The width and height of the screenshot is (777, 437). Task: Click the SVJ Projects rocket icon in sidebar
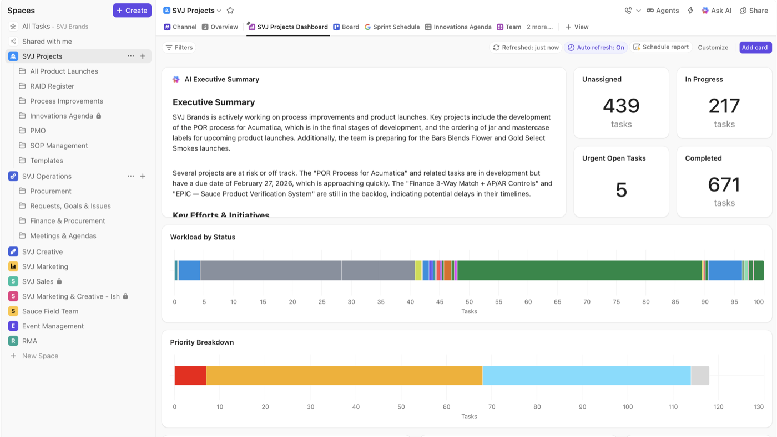pos(13,56)
